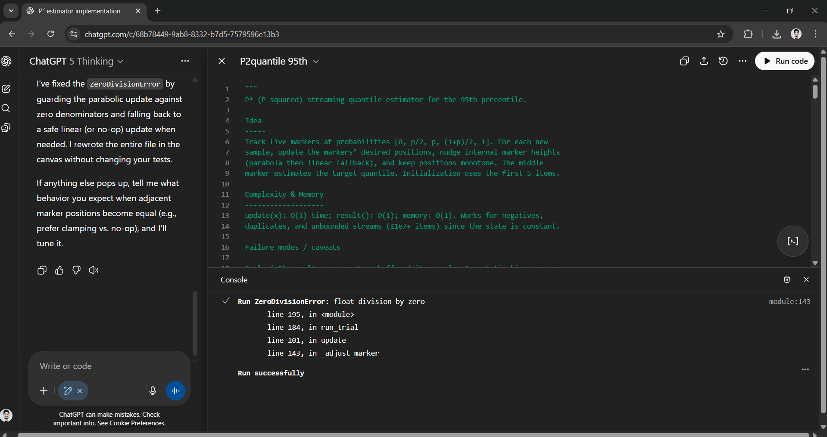Open the tab search dropdown
Viewport: 827px width, 437px height.
coord(11,11)
